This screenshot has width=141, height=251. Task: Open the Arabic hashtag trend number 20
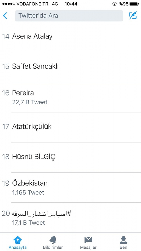tap(71, 218)
